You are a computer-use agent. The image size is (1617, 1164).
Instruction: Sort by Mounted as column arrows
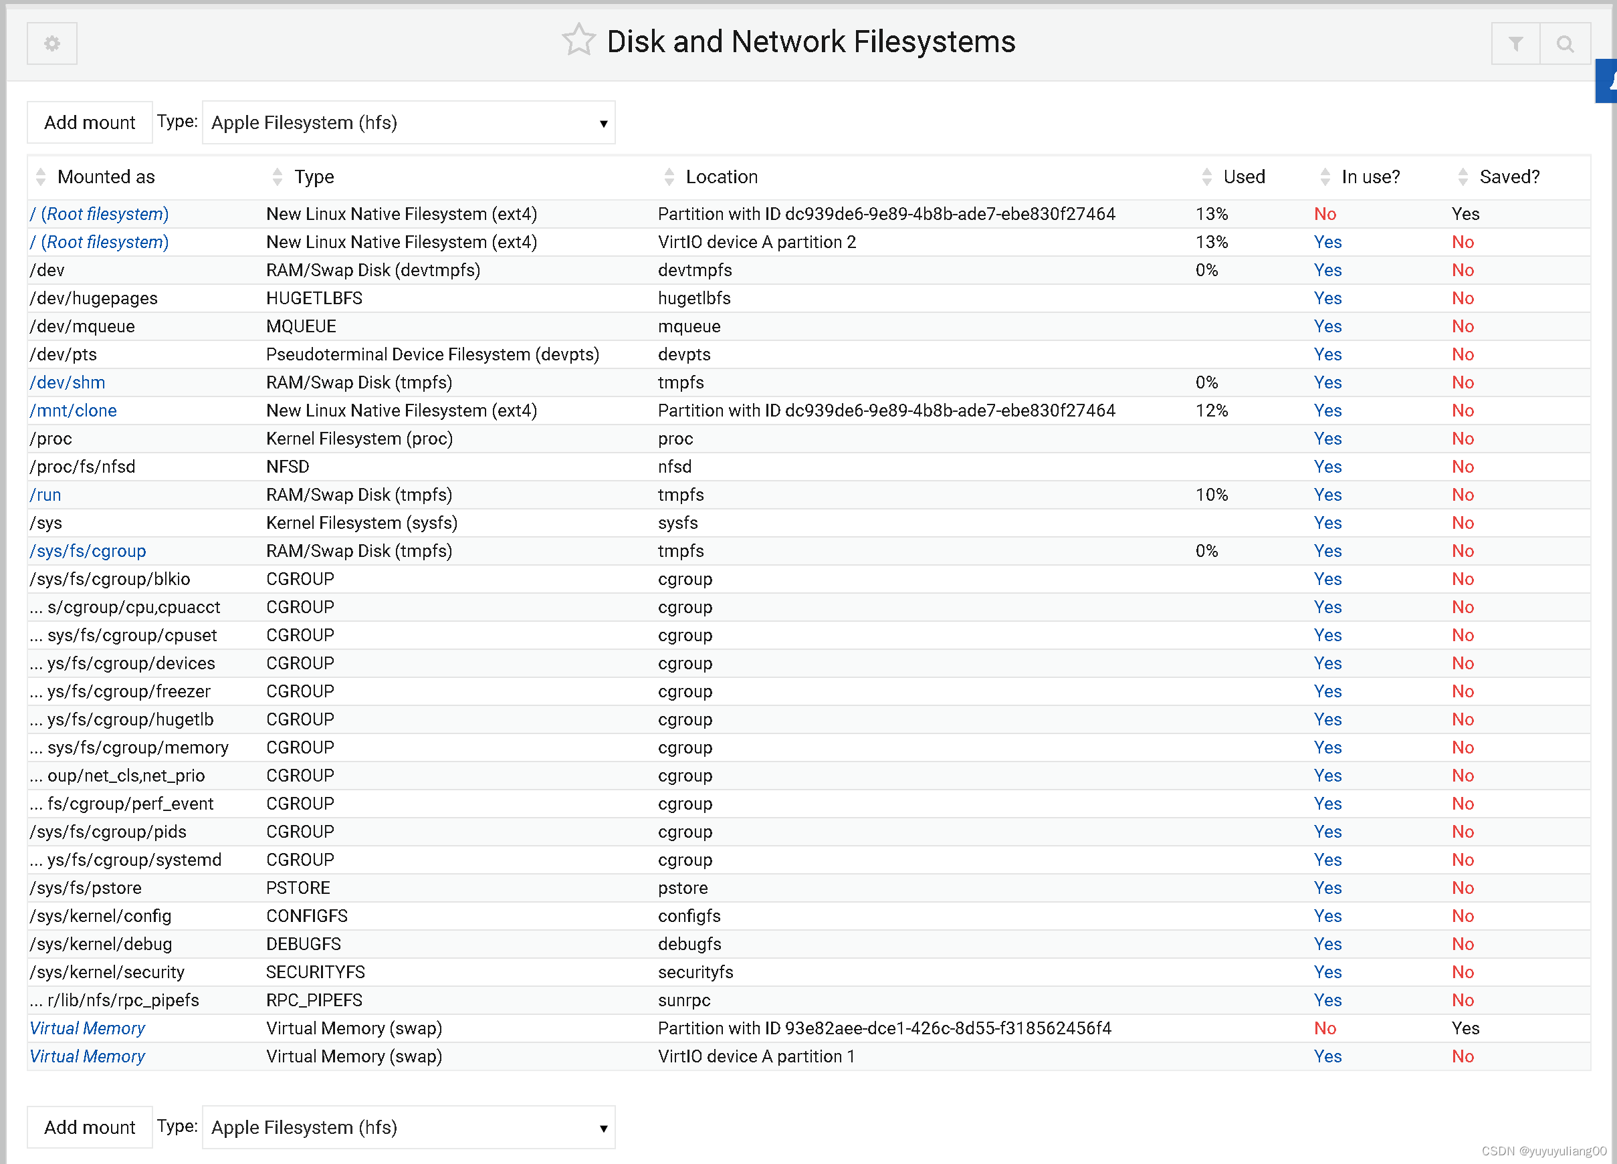(41, 177)
